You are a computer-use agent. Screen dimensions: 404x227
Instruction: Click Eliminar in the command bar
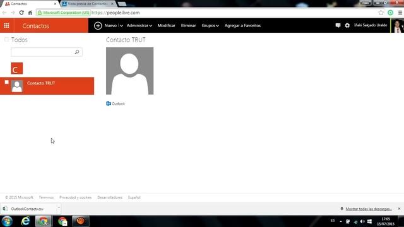tap(188, 25)
